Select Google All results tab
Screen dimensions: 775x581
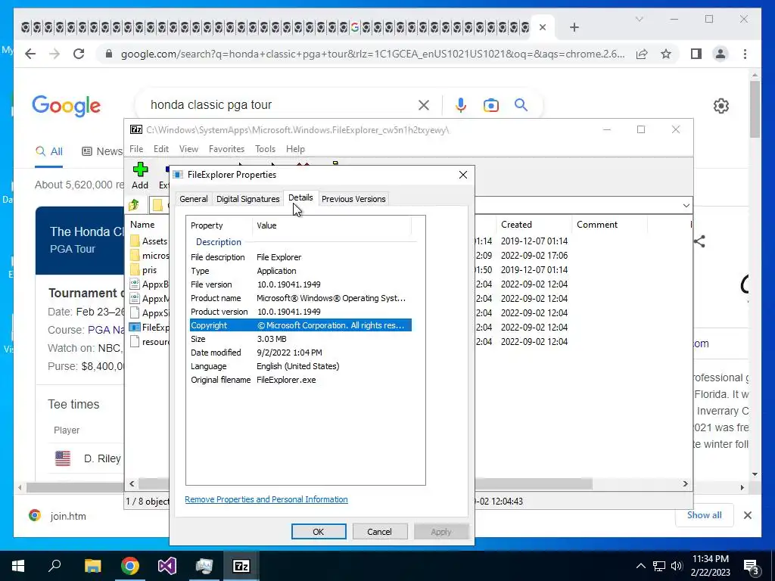pos(49,151)
